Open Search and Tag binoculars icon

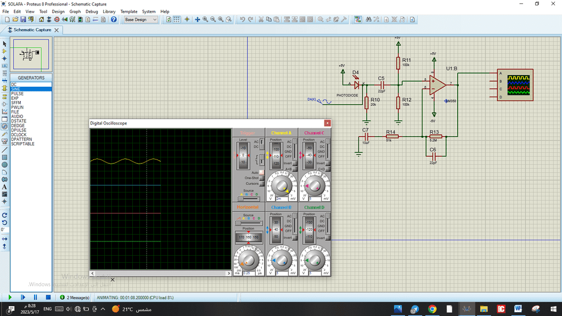(x=368, y=20)
